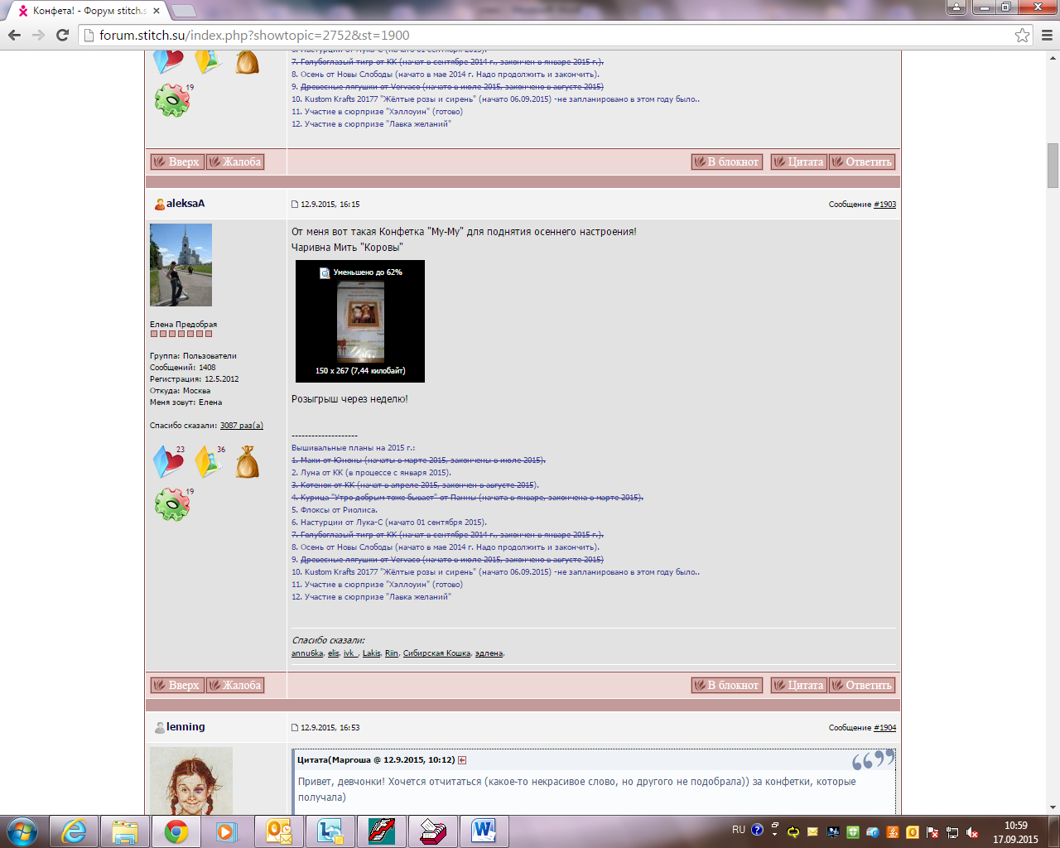Click the yellow picture folder icon showing 36
Image resolution: width=1060 pixels, height=848 pixels.
[x=208, y=462]
